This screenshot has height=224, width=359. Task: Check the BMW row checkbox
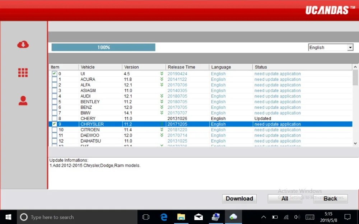[x=54, y=113]
